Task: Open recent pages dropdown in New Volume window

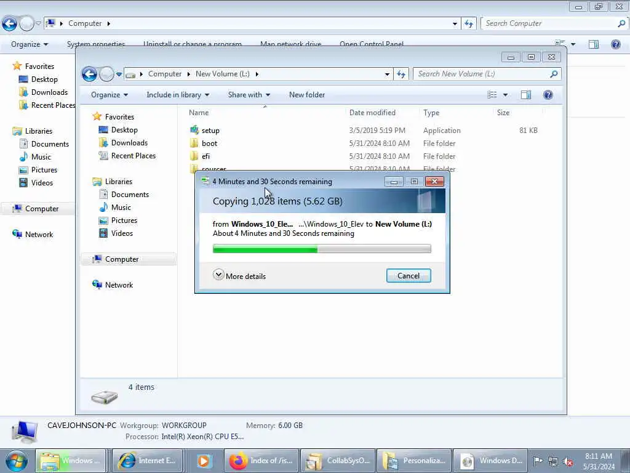Action: point(119,74)
